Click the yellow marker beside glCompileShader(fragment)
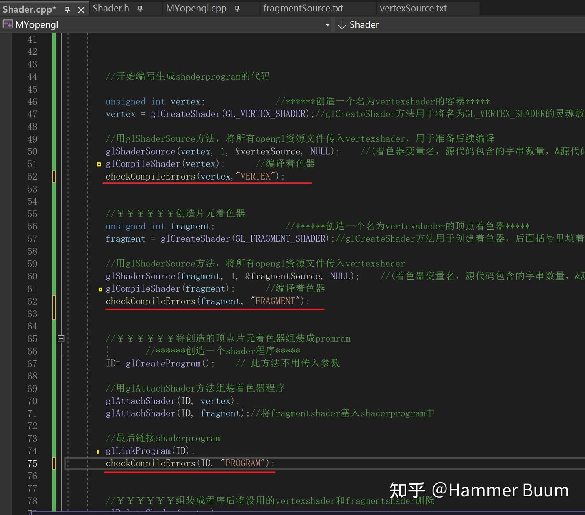This screenshot has height=515, width=585. (100, 289)
